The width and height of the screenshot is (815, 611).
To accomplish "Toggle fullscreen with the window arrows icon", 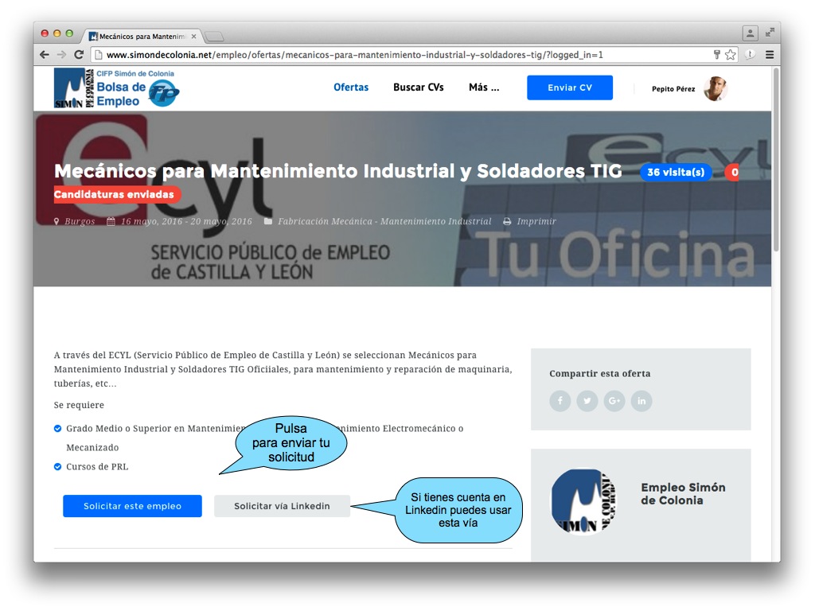I will (x=770, y=33).
